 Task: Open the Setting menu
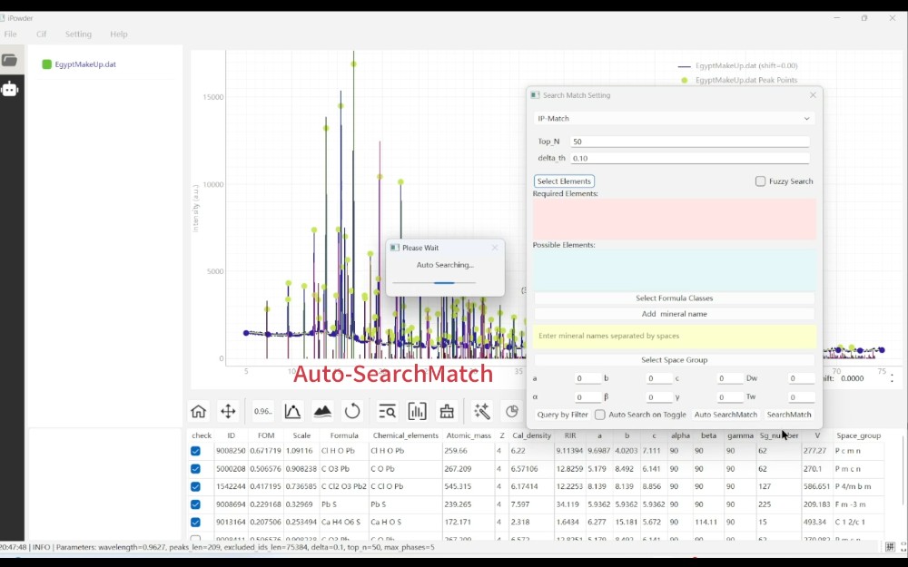pyautogui.click(x=78, y=34)
